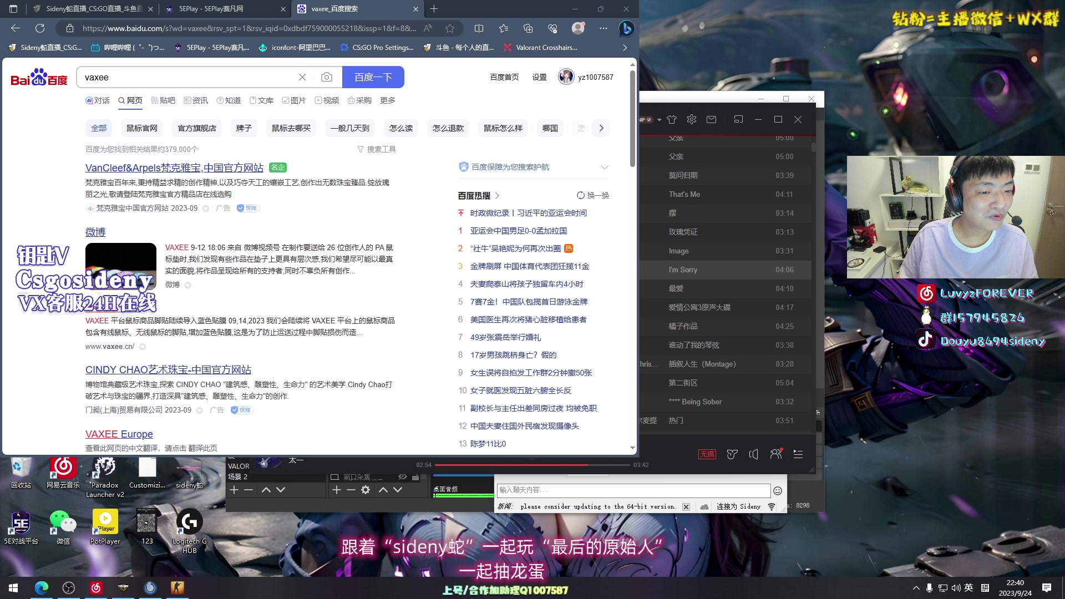Open a new browser tab
This screenshot has width=1065, height=599.
tap(434, 9)
